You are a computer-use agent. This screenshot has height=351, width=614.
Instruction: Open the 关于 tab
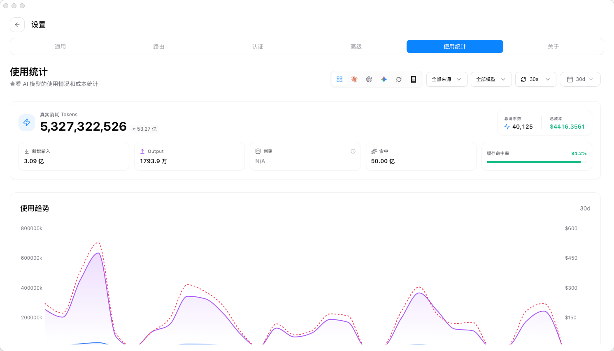click(x=554, y=46)
